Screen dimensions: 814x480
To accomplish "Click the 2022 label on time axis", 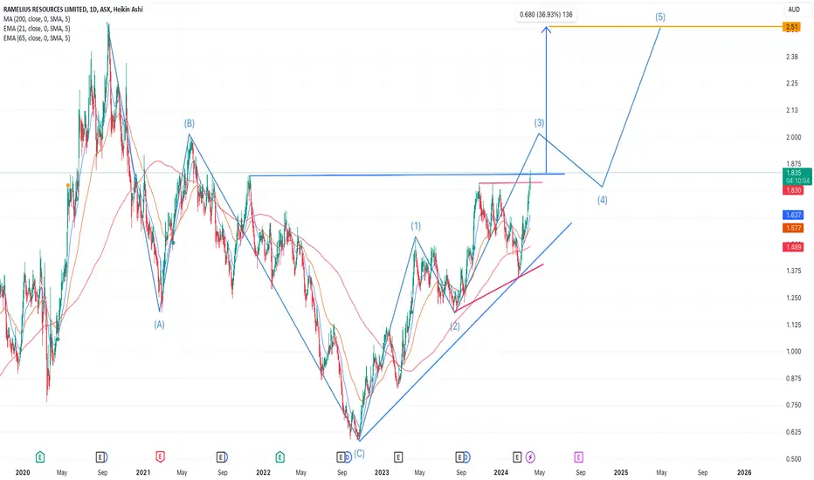I will pos(263,472).
